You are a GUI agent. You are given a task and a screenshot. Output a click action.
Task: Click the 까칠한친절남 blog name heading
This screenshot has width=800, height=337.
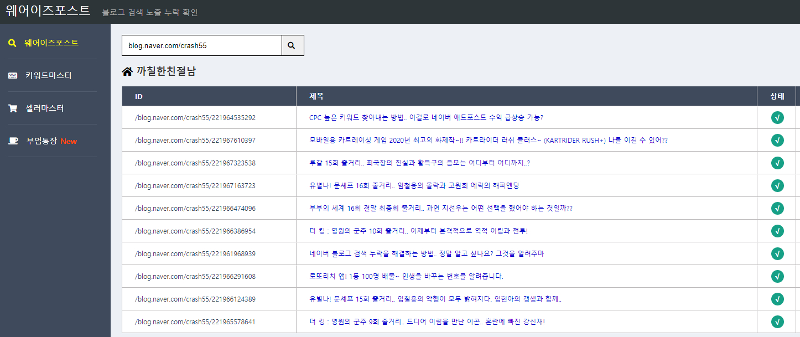tap(166, 71)
